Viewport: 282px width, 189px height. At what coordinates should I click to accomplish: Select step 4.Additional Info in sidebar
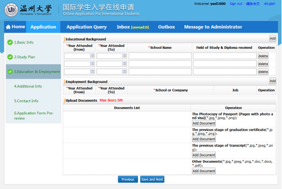point(28,86)
